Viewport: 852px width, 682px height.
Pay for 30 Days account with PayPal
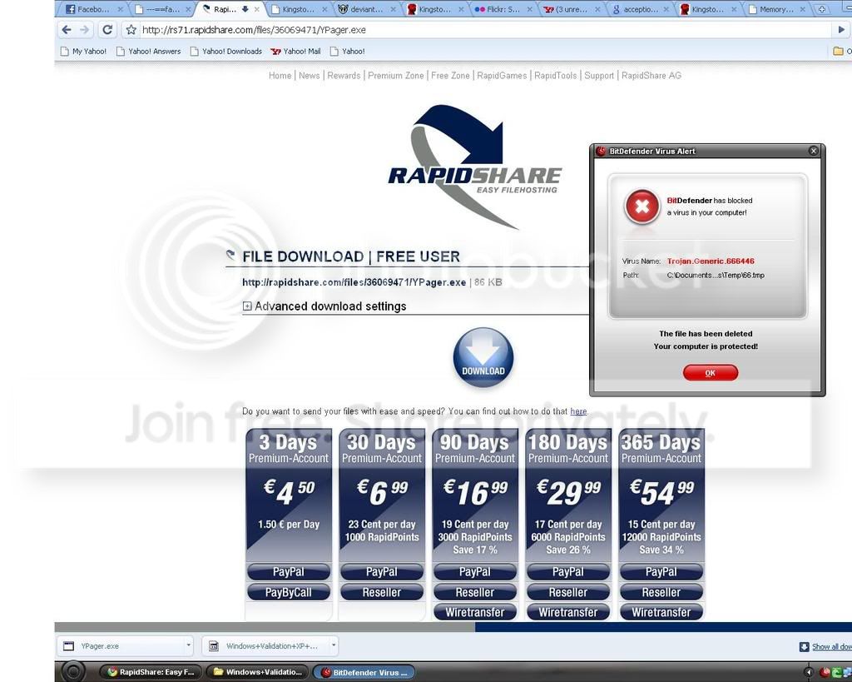click(381, 571)
